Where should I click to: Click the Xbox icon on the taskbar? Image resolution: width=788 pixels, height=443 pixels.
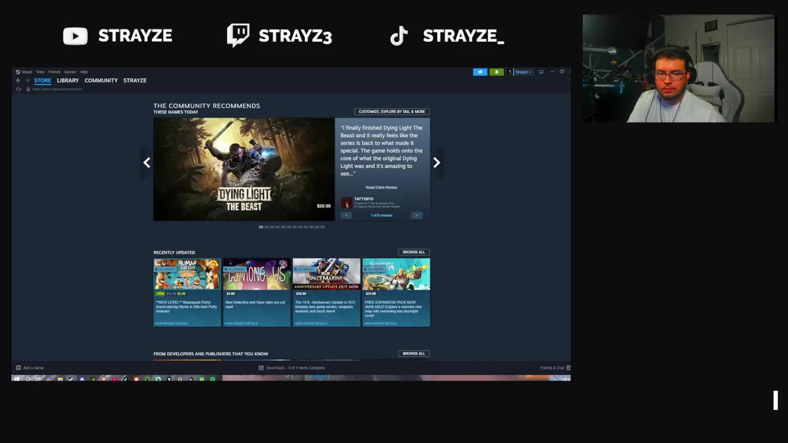(147, 379)
